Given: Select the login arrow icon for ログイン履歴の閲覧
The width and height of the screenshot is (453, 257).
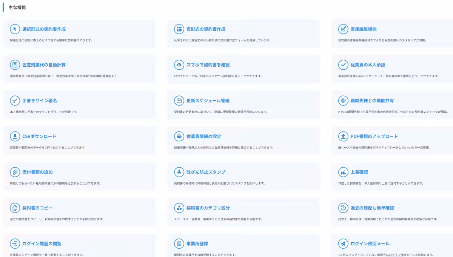Looking at the screenshot, I should tap(15, 244).
